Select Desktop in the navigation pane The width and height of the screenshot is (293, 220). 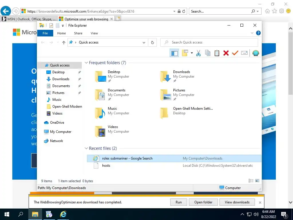click(x=58, y=72)
